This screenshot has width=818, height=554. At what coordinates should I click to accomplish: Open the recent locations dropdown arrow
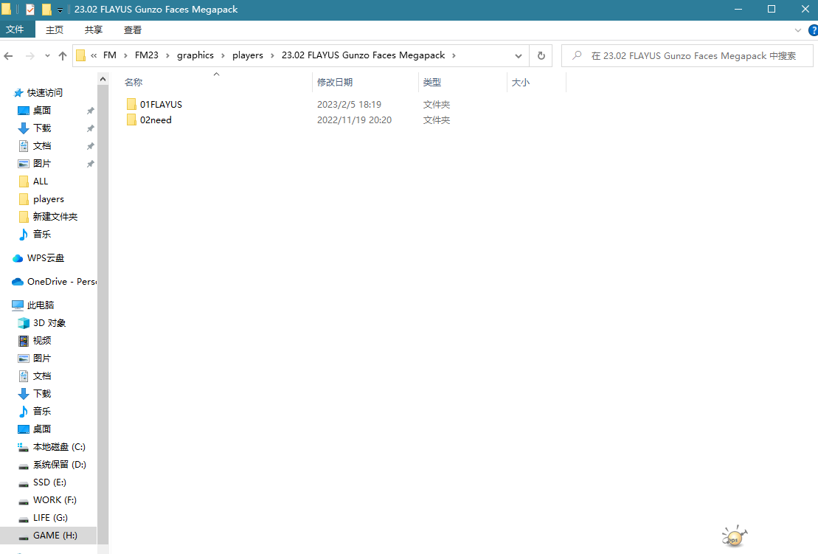click(x=47, y=56)
